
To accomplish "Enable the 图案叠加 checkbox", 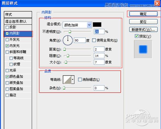I will point(7,89).
